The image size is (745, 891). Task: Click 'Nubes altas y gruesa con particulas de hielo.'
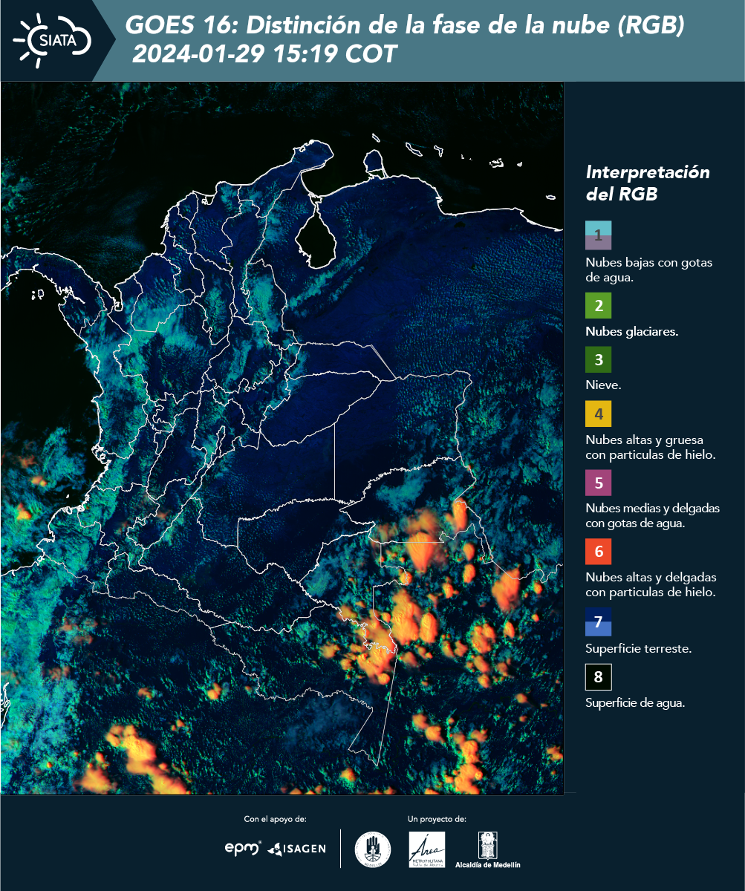click(x=650, y=448)
